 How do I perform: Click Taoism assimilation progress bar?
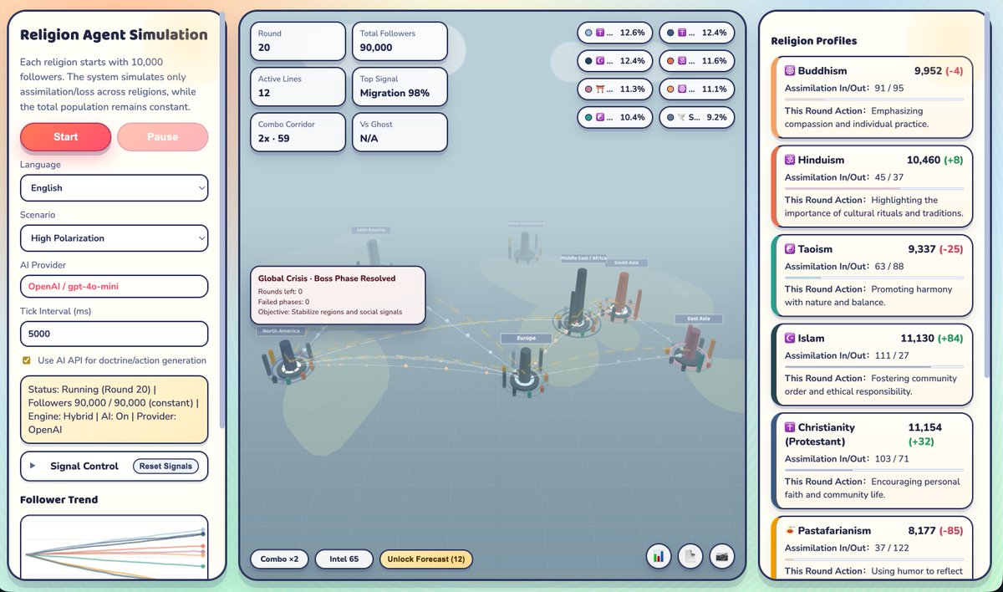click(x=873, y=278)
